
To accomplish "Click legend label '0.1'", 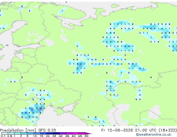I will click(3, 136).
